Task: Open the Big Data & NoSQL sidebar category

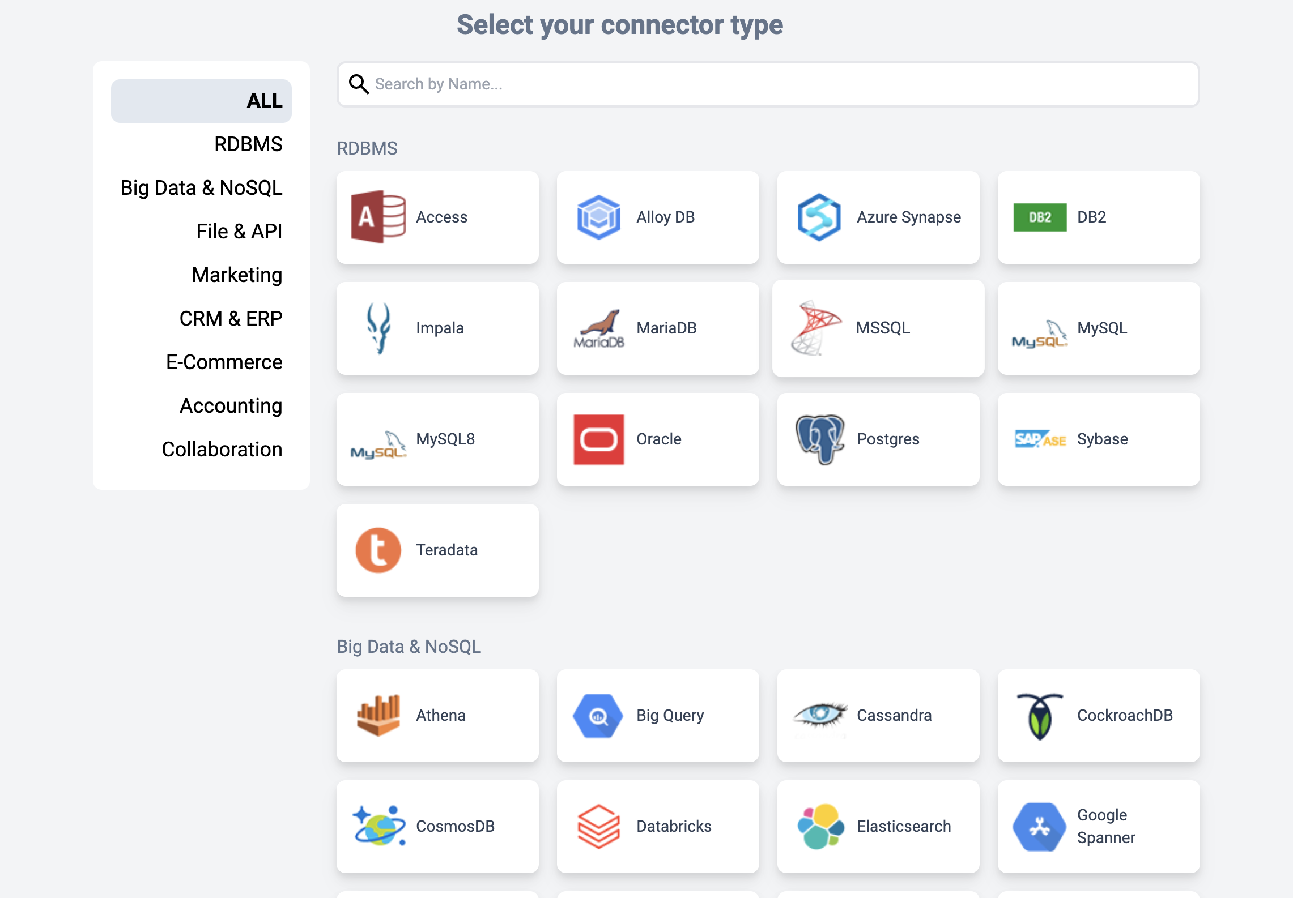Action: tap(201, 188)
